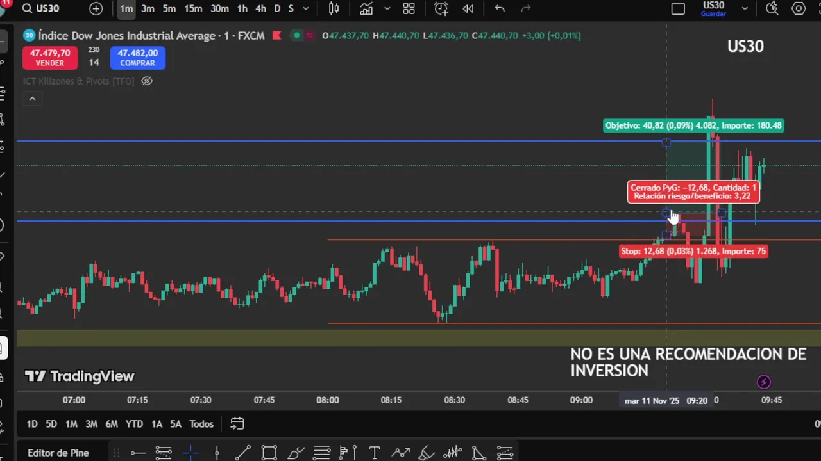Start bar Replay mode

coord(468,8)
